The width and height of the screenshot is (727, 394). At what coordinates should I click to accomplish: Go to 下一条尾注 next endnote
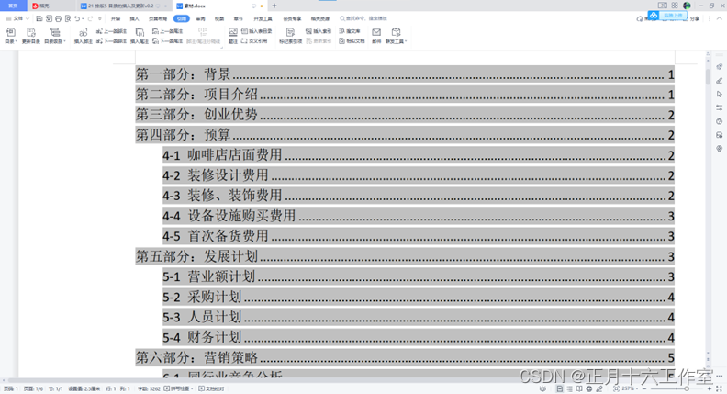pyautogui.click(x=167, y=40)
